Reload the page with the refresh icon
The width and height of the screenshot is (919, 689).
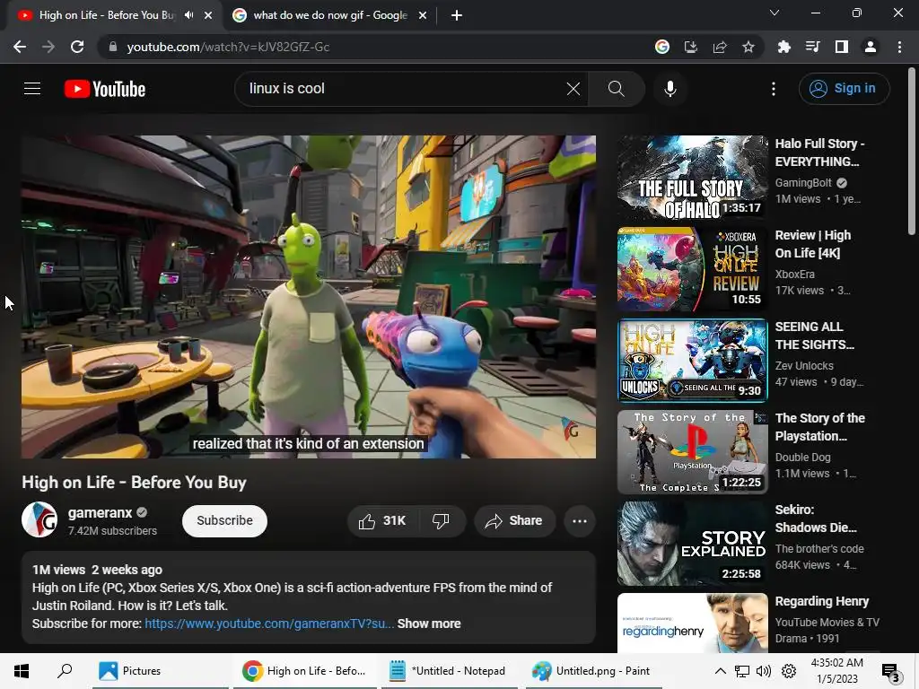click(77, 47)
